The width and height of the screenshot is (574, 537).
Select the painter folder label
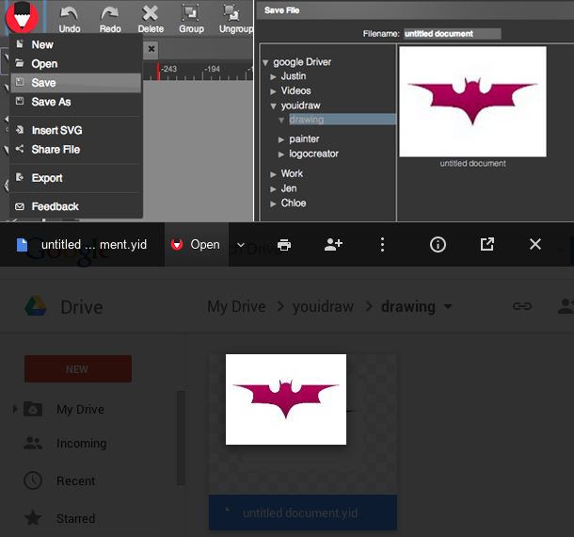pyautogui.click(x=304, y=139)
